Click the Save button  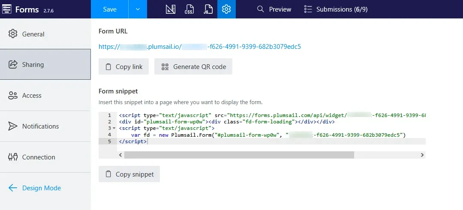pyautogui.click(x=110, y=9)
